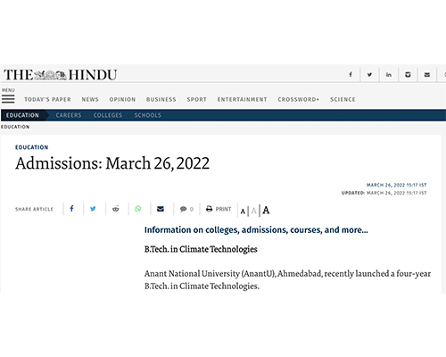Viewport: 446px width, 357px height.
Task: Click the email icon in header
Action: pos(427,74)
